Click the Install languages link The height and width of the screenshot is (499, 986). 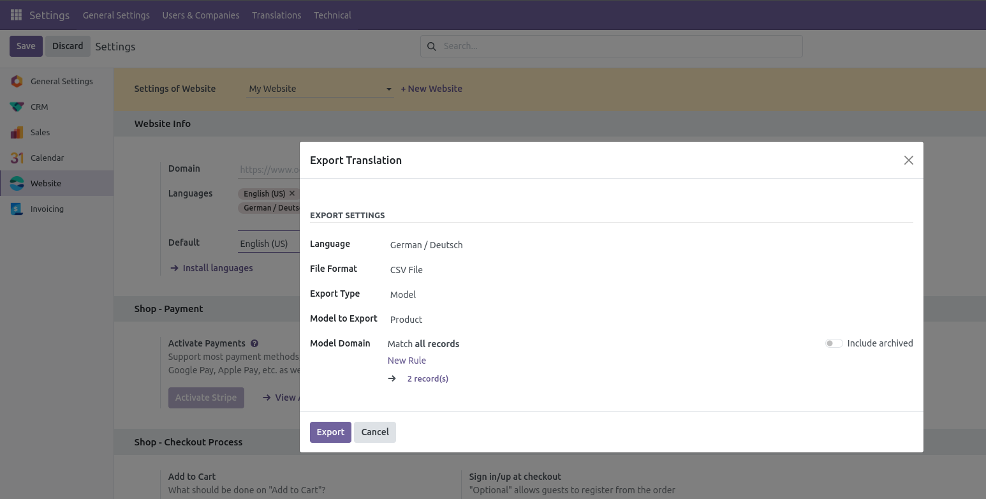pos(217,268)
